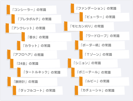Select the 「アンクレット」の常識 tag
The height and width of the screenshot is (101, 133).
tap(31, 28)
